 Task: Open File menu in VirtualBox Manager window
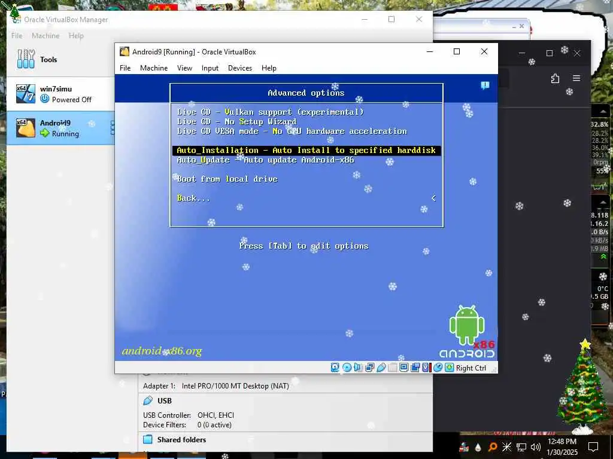click(17, 35)
